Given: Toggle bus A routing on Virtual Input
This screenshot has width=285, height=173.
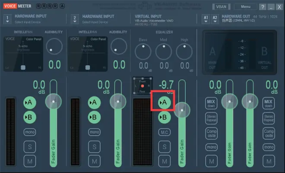Looking at the screenshot, I should click(164, 103).
